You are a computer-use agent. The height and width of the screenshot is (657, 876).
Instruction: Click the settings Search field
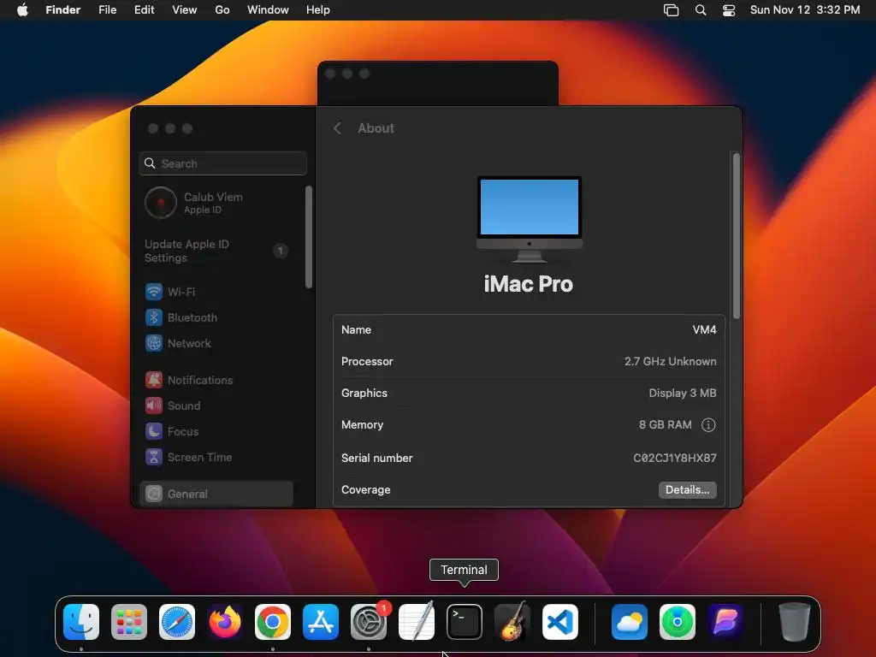[x=223, y=163]
